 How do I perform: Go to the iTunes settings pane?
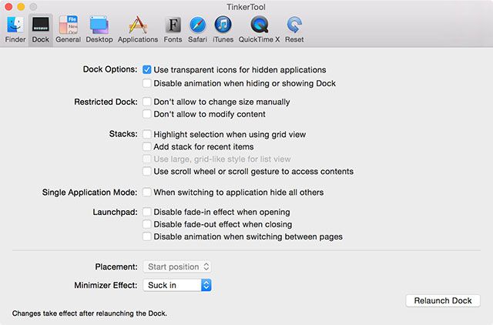pos(223,28)
